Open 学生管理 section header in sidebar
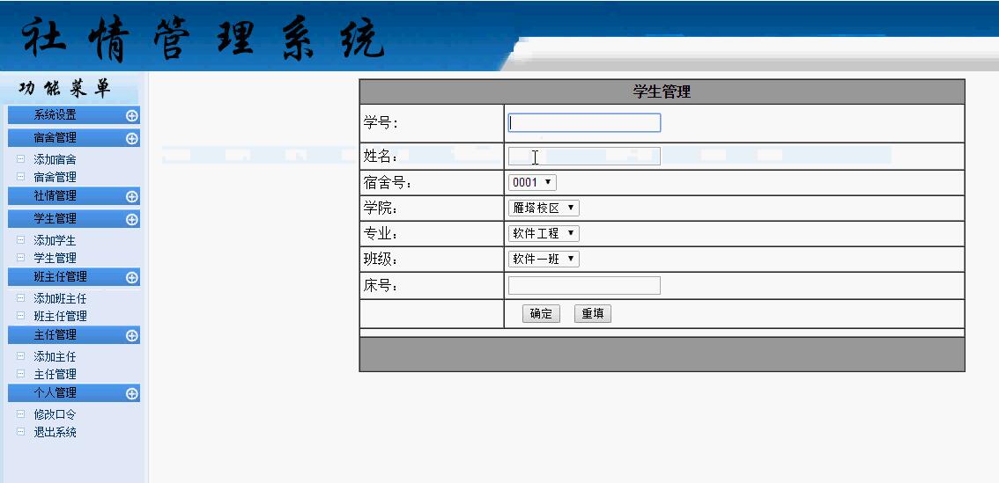Image resolution: width=999 pixels, height=483 pixels. 74,219
